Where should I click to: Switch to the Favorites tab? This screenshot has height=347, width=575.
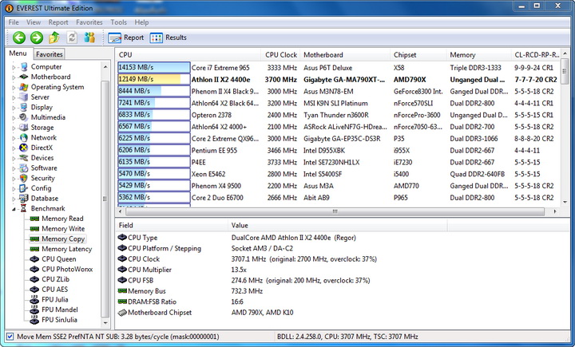tap(50, 54)
